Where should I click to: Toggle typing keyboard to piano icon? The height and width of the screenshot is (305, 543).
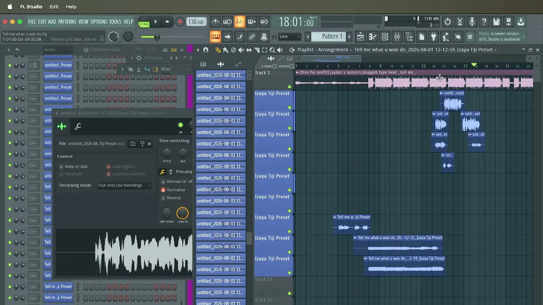coord(216,37)
